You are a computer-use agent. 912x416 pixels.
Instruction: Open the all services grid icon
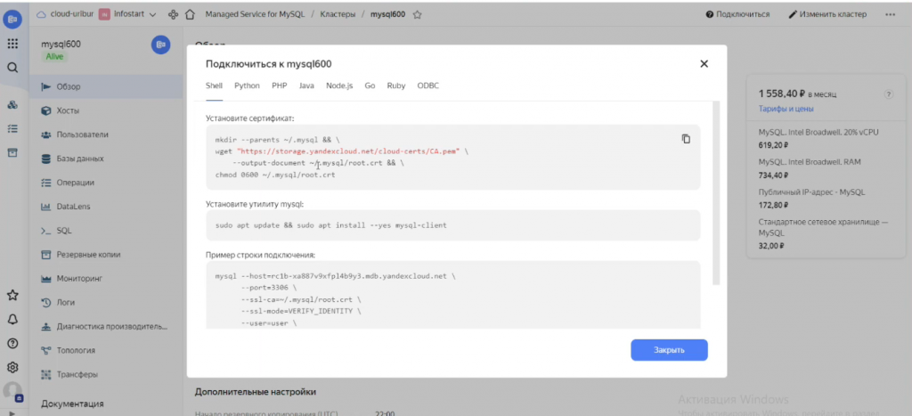(x=12, y=44)
